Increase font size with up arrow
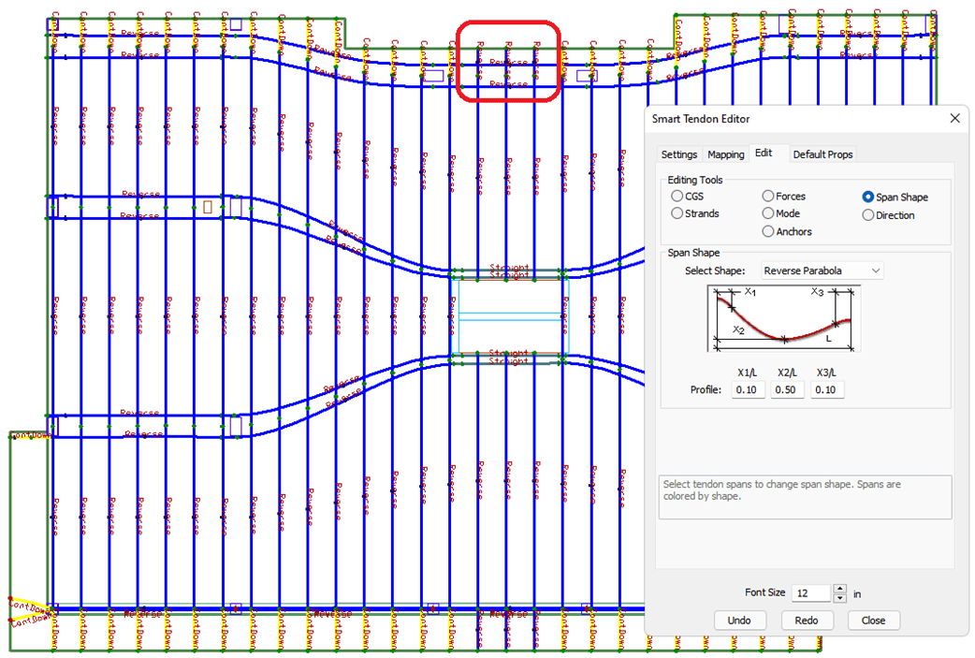The image size is (975, 658). click(x=839, y=589)
